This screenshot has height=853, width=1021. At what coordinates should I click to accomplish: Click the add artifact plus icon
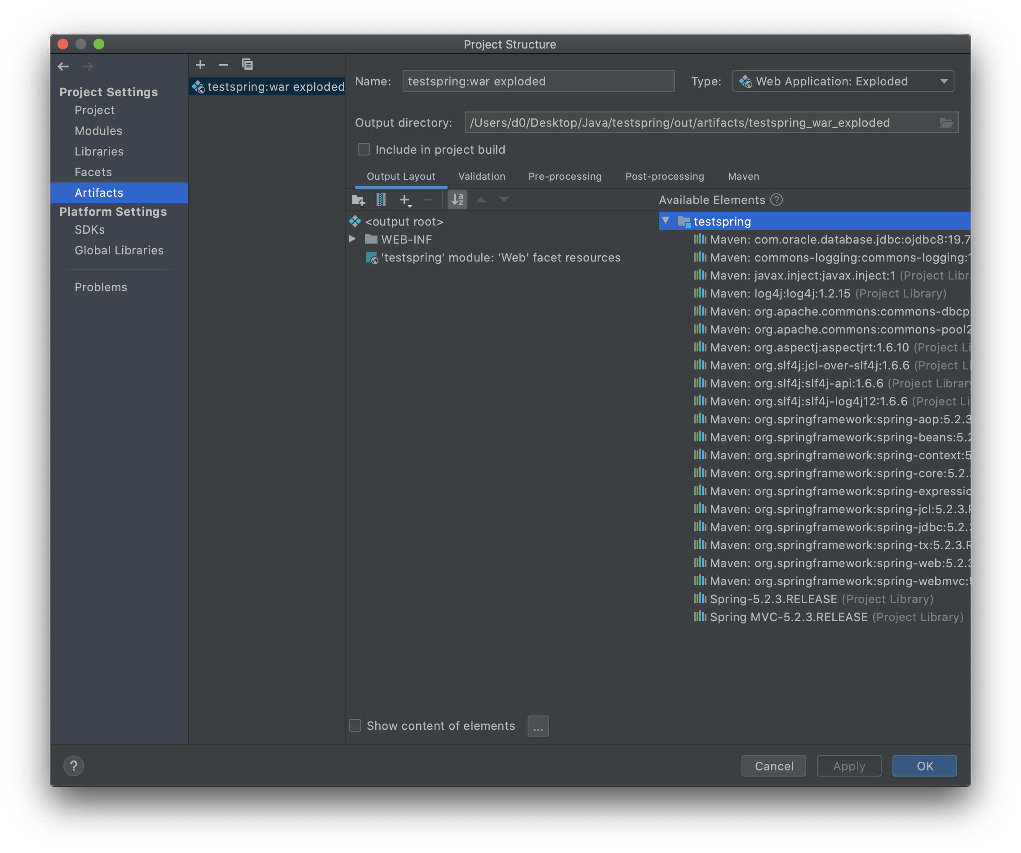tap(200, 65)
